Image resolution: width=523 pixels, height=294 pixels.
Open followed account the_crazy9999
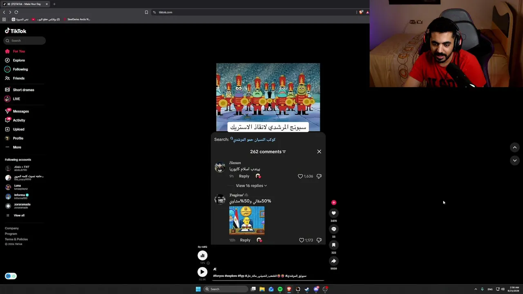[x=24, y=178]
